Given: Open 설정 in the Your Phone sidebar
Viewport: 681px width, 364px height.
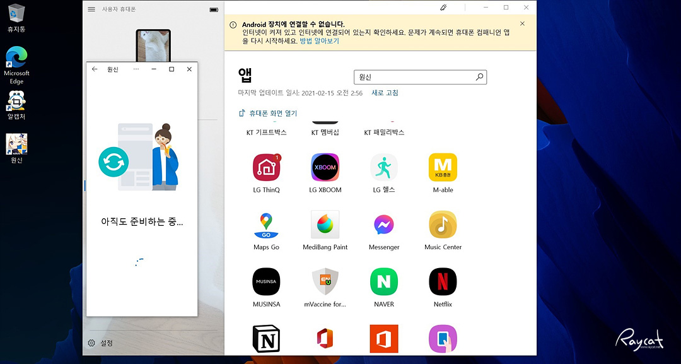Looking at the screenshot, I should point(100,343).
